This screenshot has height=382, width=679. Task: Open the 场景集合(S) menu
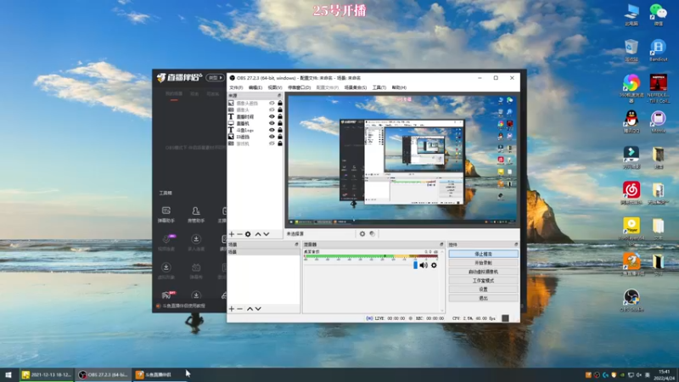355,87
